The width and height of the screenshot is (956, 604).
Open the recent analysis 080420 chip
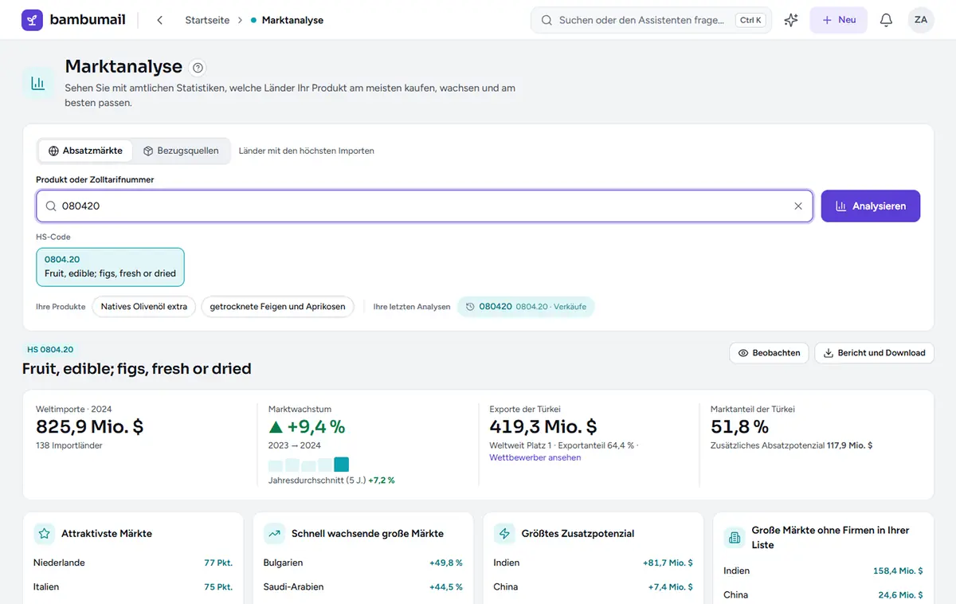tap(526, 307)
